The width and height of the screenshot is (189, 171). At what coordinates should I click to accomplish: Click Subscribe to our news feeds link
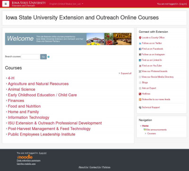156,99
